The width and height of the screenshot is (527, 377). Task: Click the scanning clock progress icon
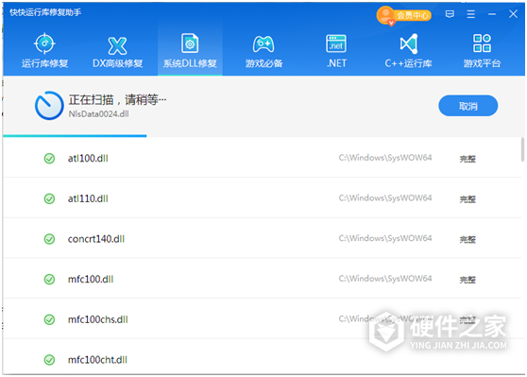tap(49, 106)
